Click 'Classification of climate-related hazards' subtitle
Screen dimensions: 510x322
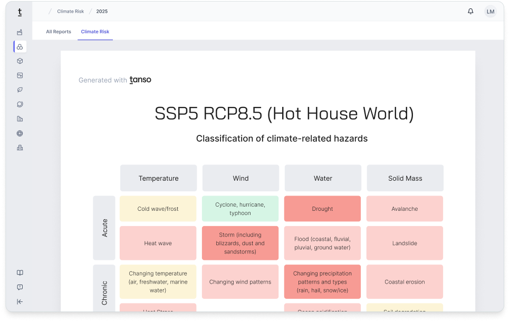(x=282, y=139)
